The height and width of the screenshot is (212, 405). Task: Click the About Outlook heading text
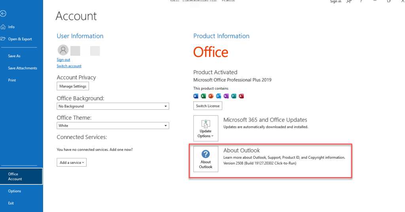tap(242, 150)
